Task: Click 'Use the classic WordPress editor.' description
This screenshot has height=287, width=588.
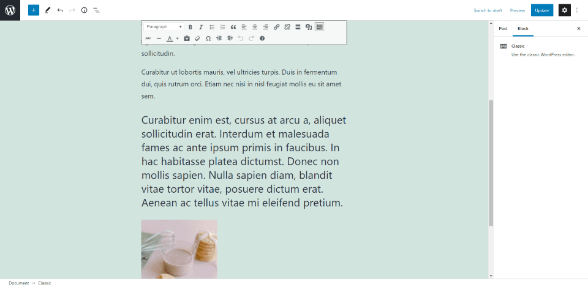Action: 543,54
